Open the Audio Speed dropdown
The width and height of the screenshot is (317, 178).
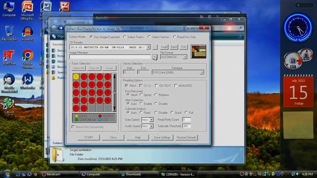click(x=151, y=126)
